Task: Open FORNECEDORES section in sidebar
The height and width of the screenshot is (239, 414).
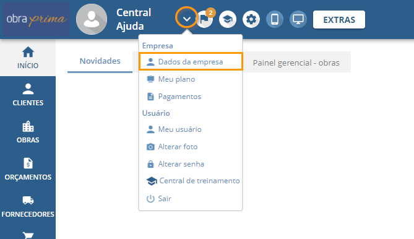Action: click(28, 206)
